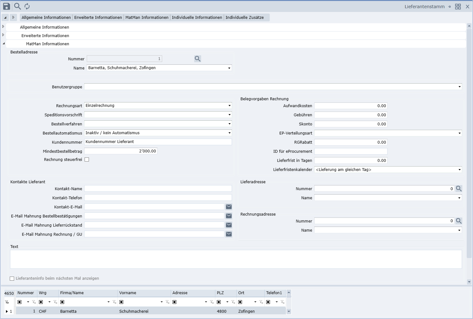Select the Barnetta row in the grid
The height and width of the screenshot is (319, 473).
tap(68, 311)
